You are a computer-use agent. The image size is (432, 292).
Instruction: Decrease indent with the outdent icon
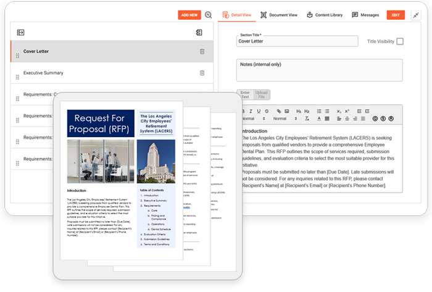click(359, 111)
